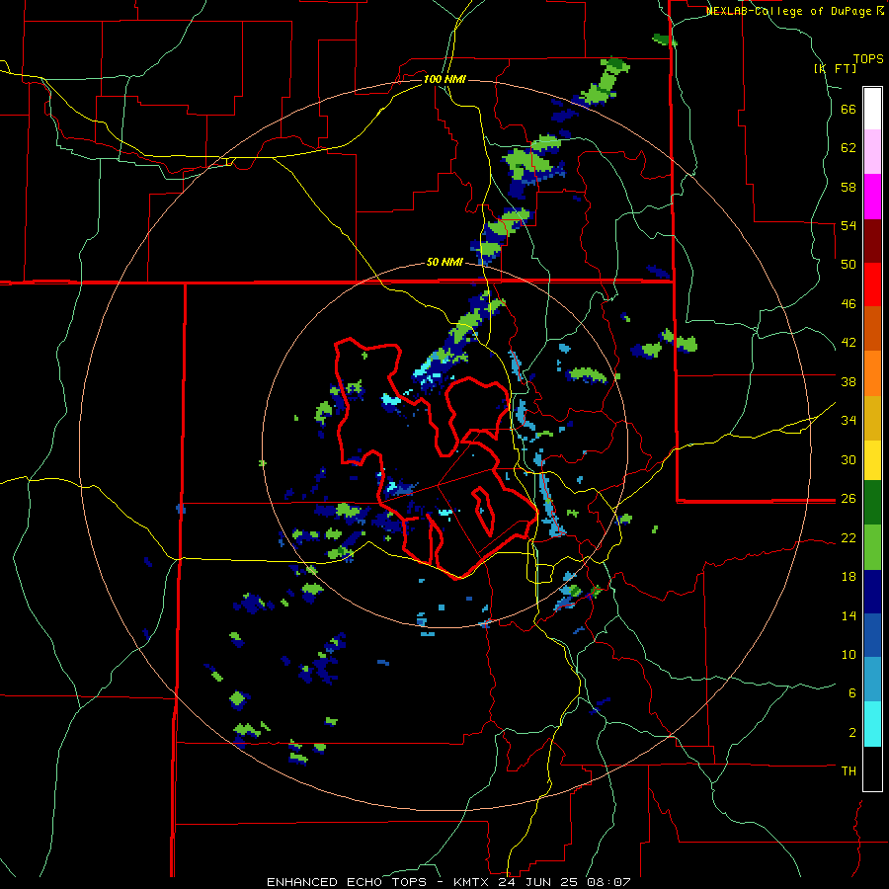Click the dark red 50-54 kft swatch
The image size is (889, 889).
coord(872,241)
